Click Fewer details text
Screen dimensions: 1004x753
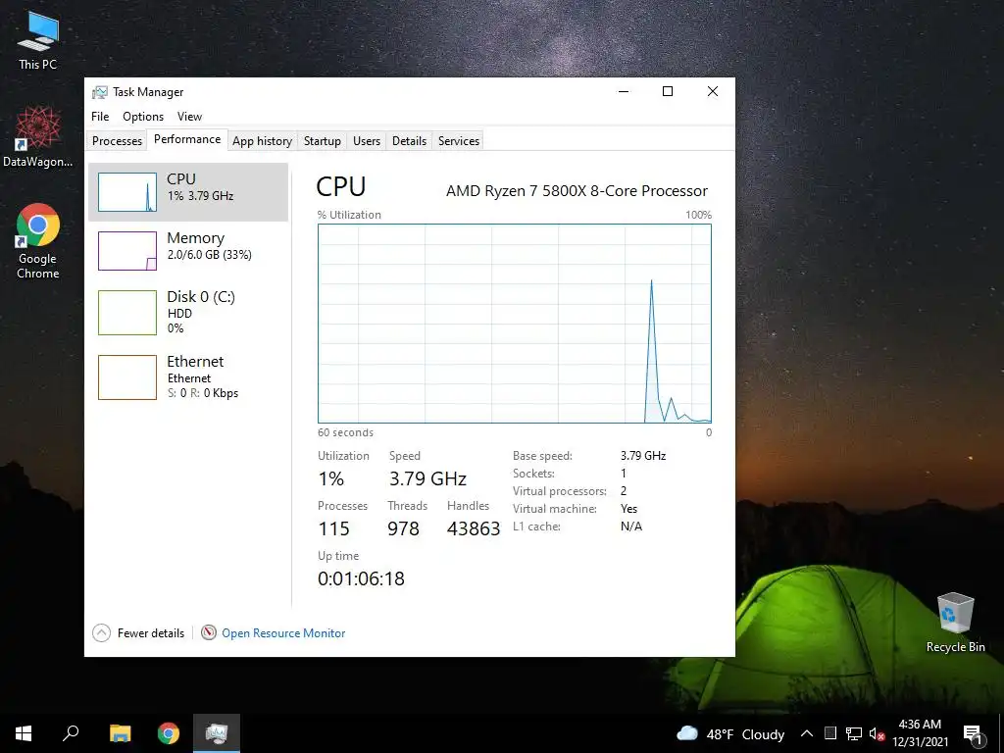[150, 633]
